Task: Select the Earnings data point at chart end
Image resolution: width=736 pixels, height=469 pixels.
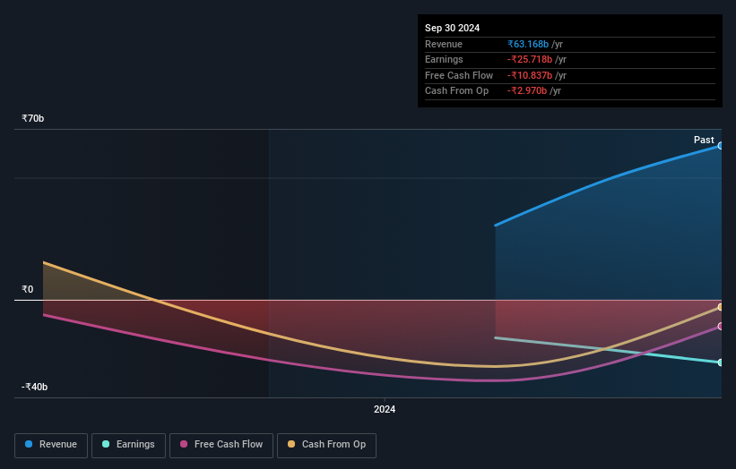Action: (720, 362)
